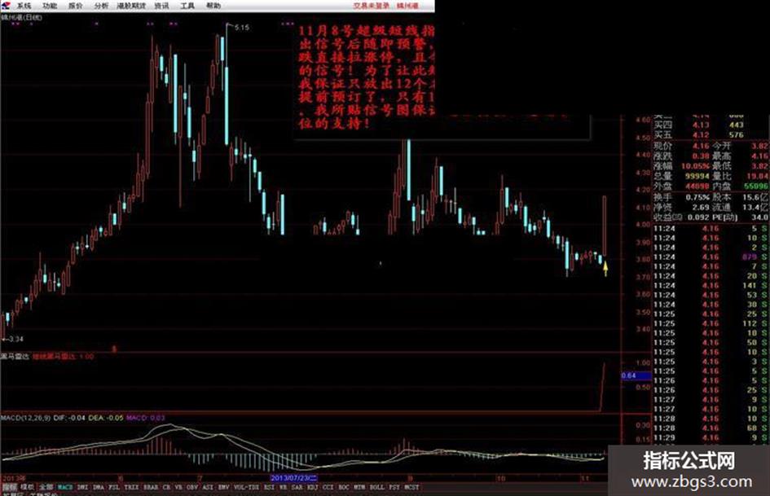770x496 pixels.
Task: Switch to the MCST indicator tab
Action: point(411,487)
